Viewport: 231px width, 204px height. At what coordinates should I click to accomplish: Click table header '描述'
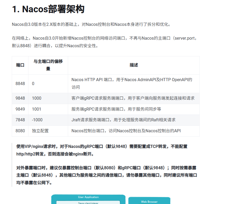click(134, 65)
